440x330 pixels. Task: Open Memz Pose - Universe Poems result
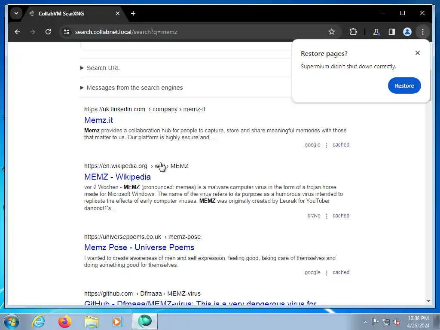click(x=139, y=247)
